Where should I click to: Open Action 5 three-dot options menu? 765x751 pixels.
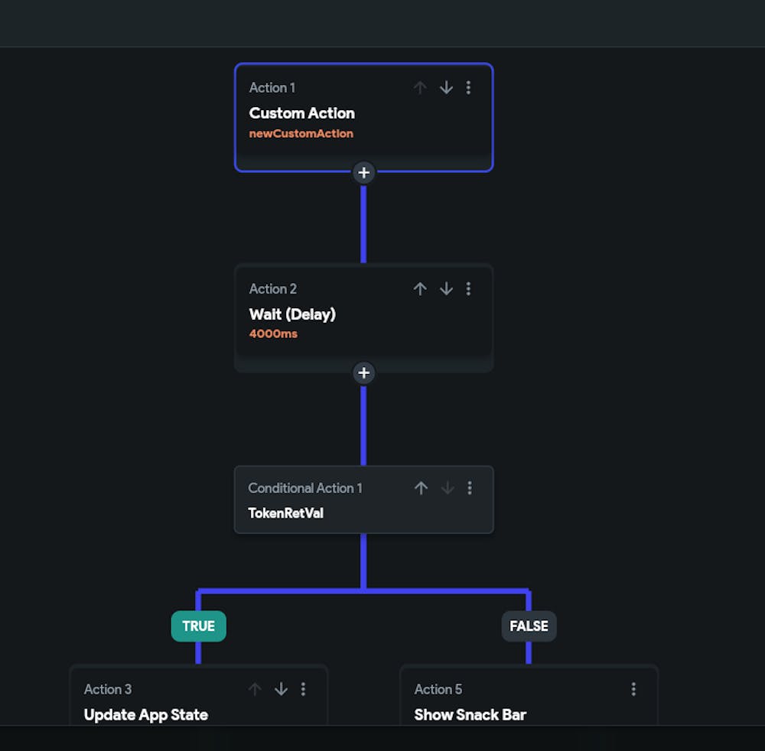[x=633, y=689]
